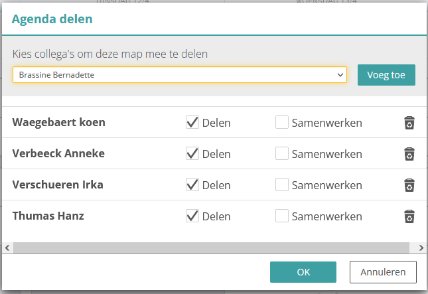Image resolution: width=428 pixels, height=294 pixels.
Task: Check Samenwerken for Verschueren Irka
Action: tap(282, 184)
